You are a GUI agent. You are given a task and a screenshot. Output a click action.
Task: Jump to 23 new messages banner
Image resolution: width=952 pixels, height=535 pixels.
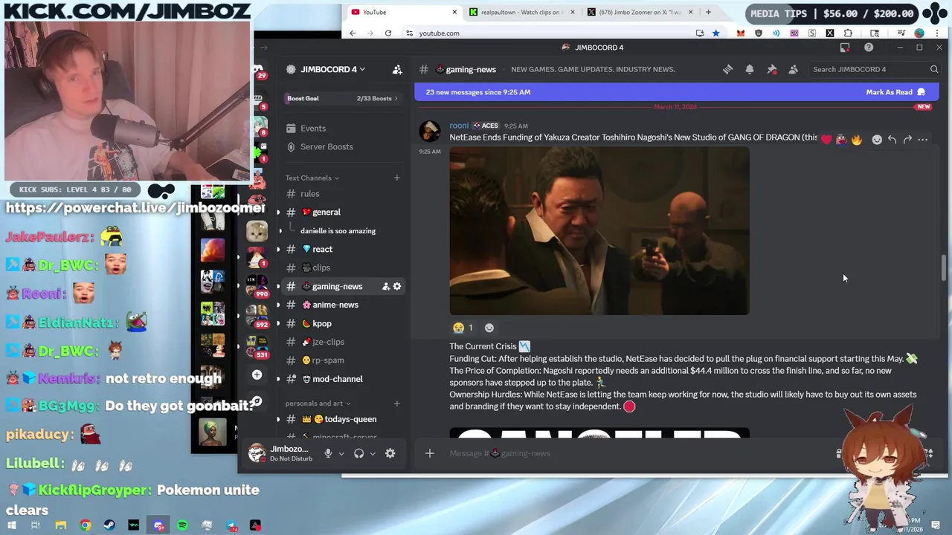[477, 92]
